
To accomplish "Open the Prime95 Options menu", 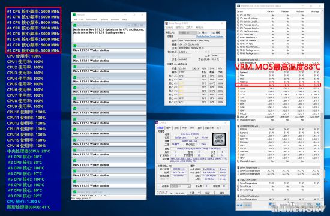I will [104, 19].
